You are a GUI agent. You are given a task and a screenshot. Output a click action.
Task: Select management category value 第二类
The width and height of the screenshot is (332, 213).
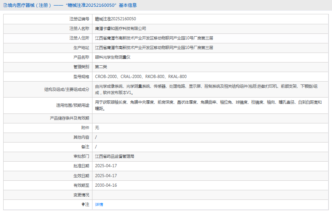click(101, 67)
